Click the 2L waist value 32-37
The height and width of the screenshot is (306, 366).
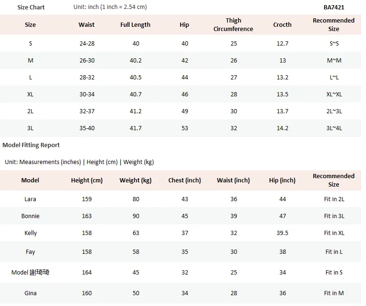[87, 111]
